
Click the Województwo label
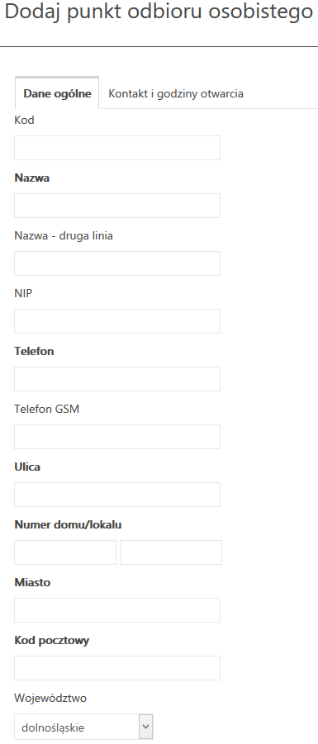point(50,698)
